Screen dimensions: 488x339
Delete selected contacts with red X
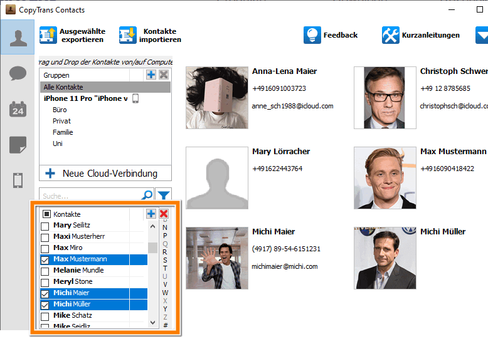click(164, 214)
